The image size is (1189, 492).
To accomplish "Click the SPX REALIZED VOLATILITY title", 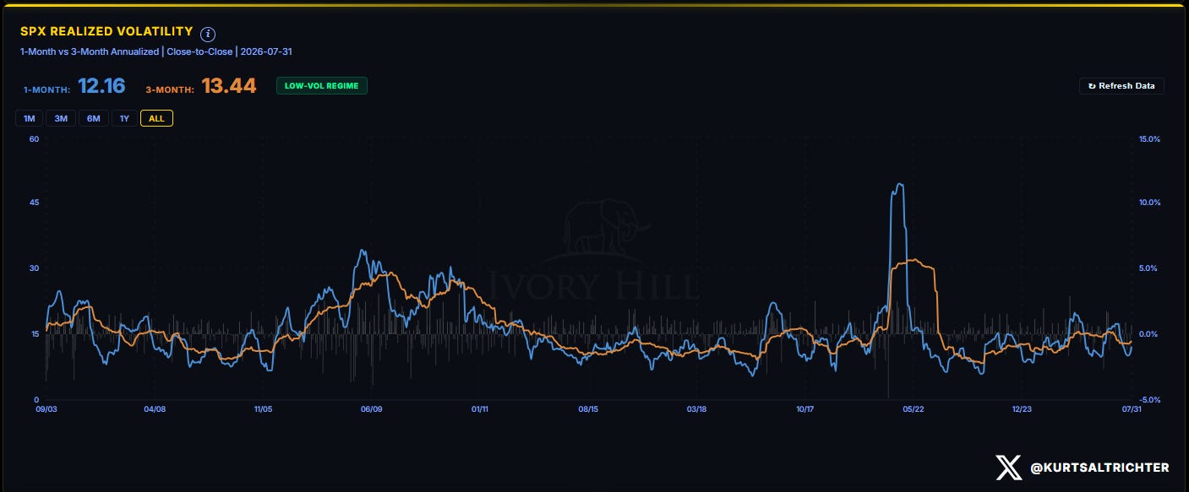I will [106, 31].
